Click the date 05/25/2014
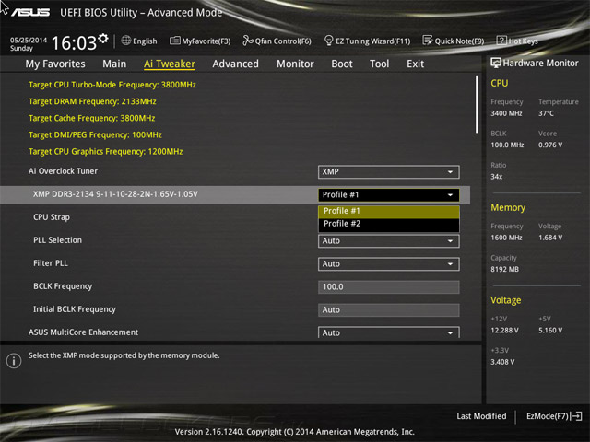 tap(29, 40)
